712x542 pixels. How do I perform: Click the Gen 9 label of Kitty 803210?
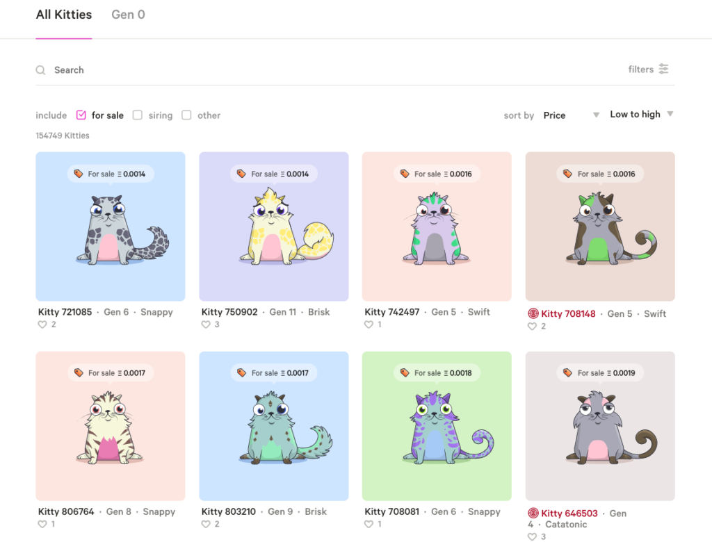click(280, 511)
